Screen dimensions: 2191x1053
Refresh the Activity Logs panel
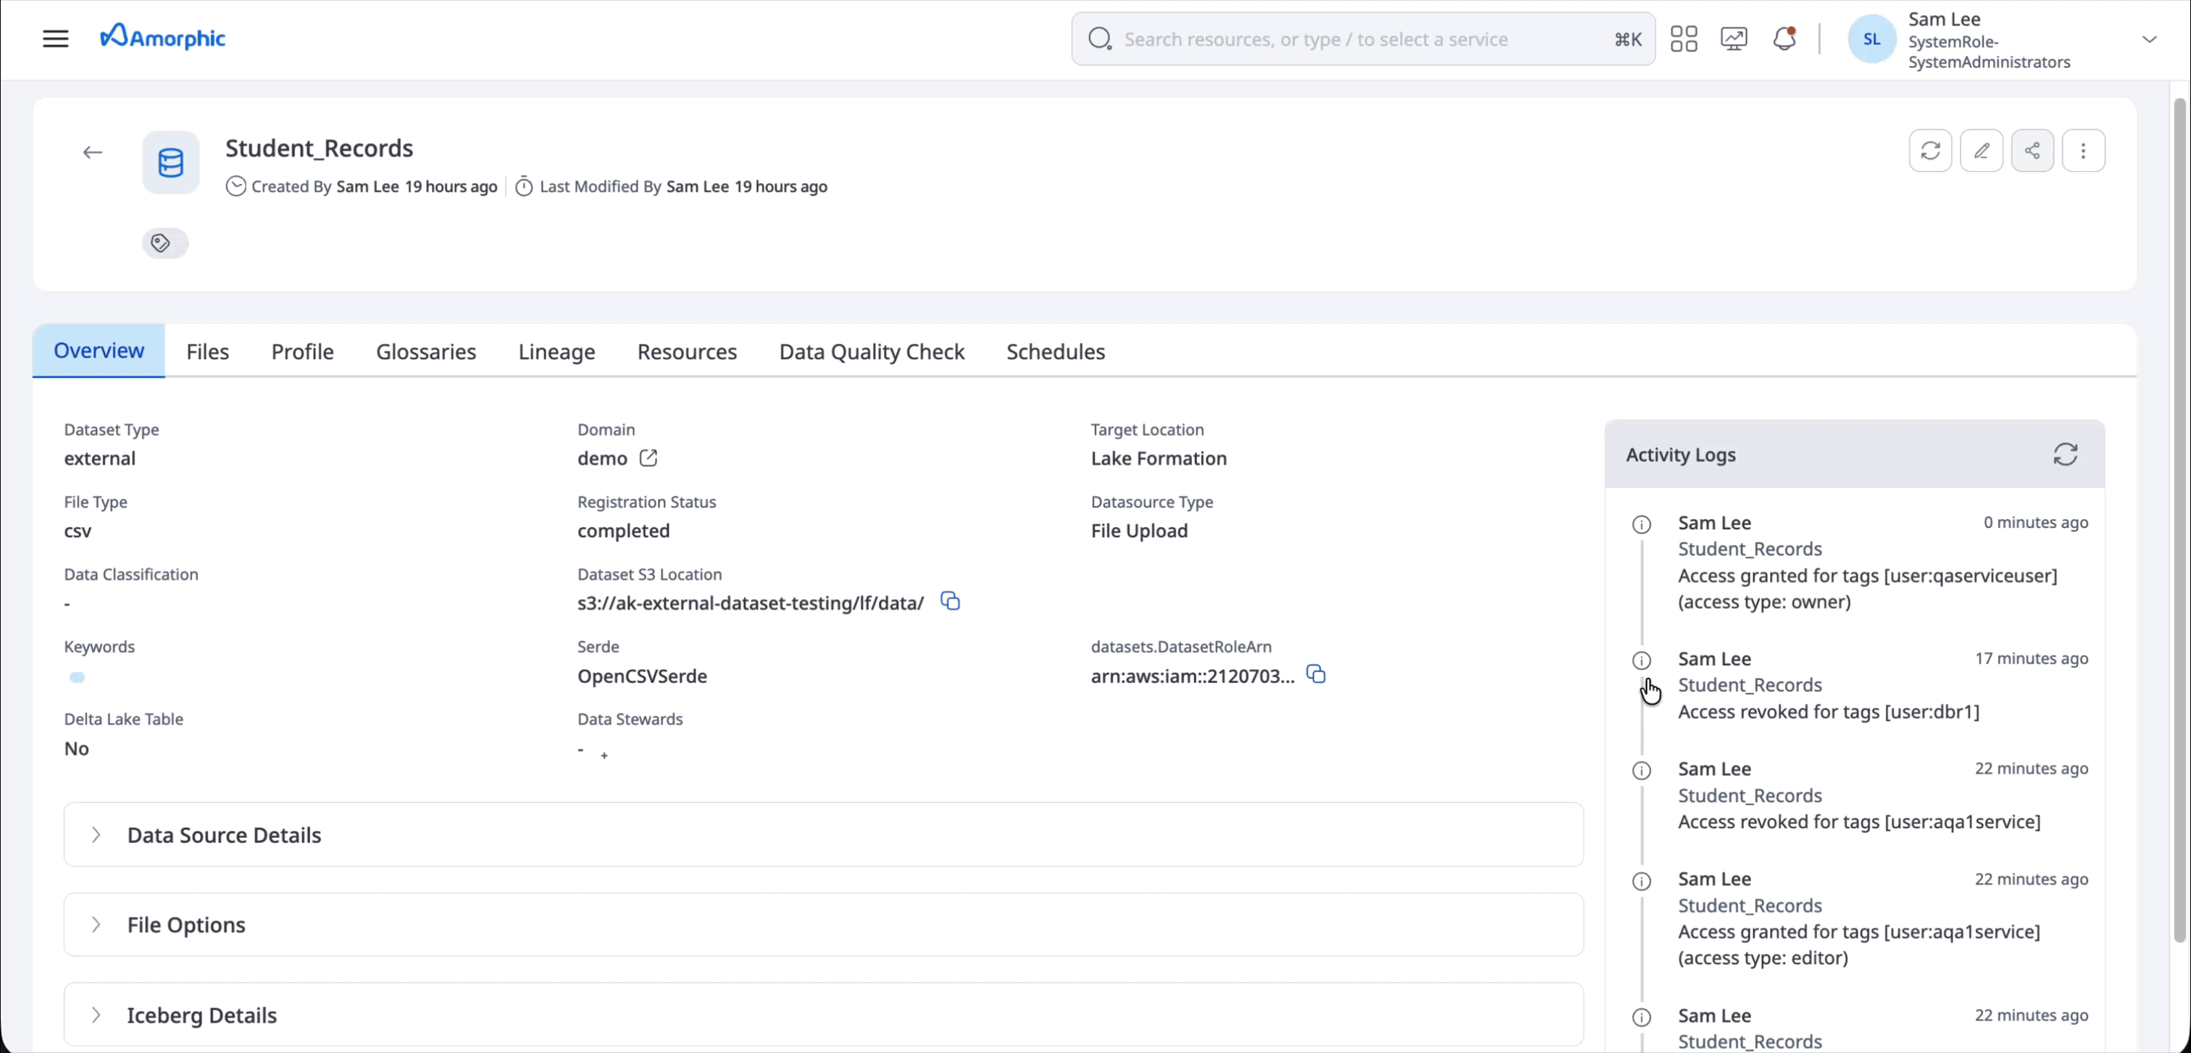point(2065,455)
